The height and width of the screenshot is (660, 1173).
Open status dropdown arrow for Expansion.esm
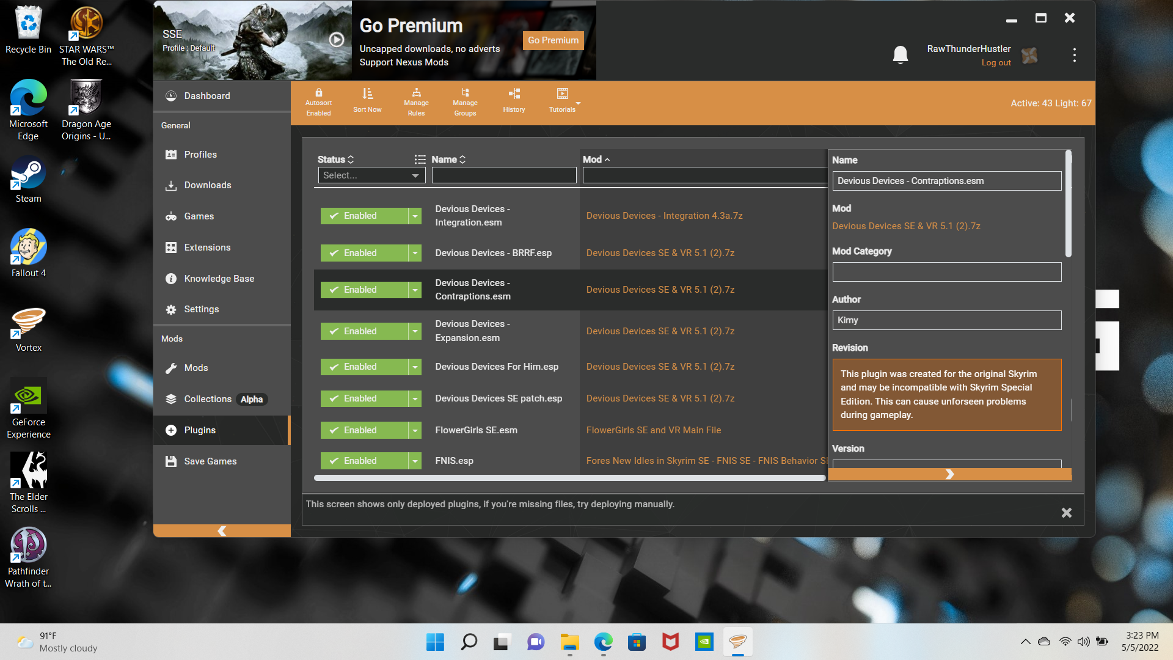[x=415, y=331]
